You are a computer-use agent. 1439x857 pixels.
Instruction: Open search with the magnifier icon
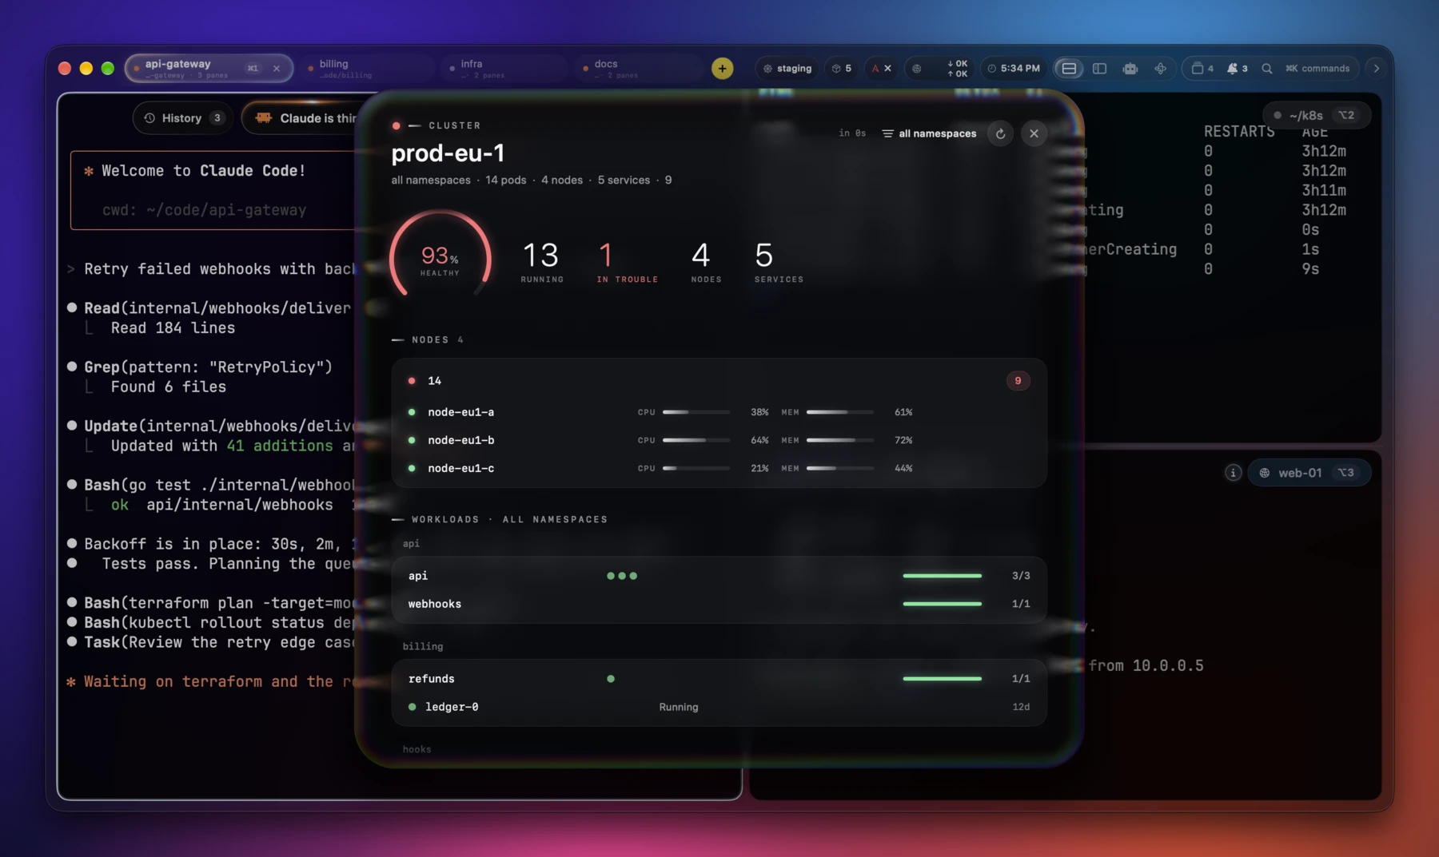point(1266,69)
